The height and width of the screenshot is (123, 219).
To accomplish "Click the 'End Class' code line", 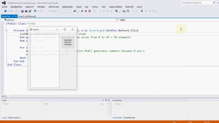I will pos(14,65).
